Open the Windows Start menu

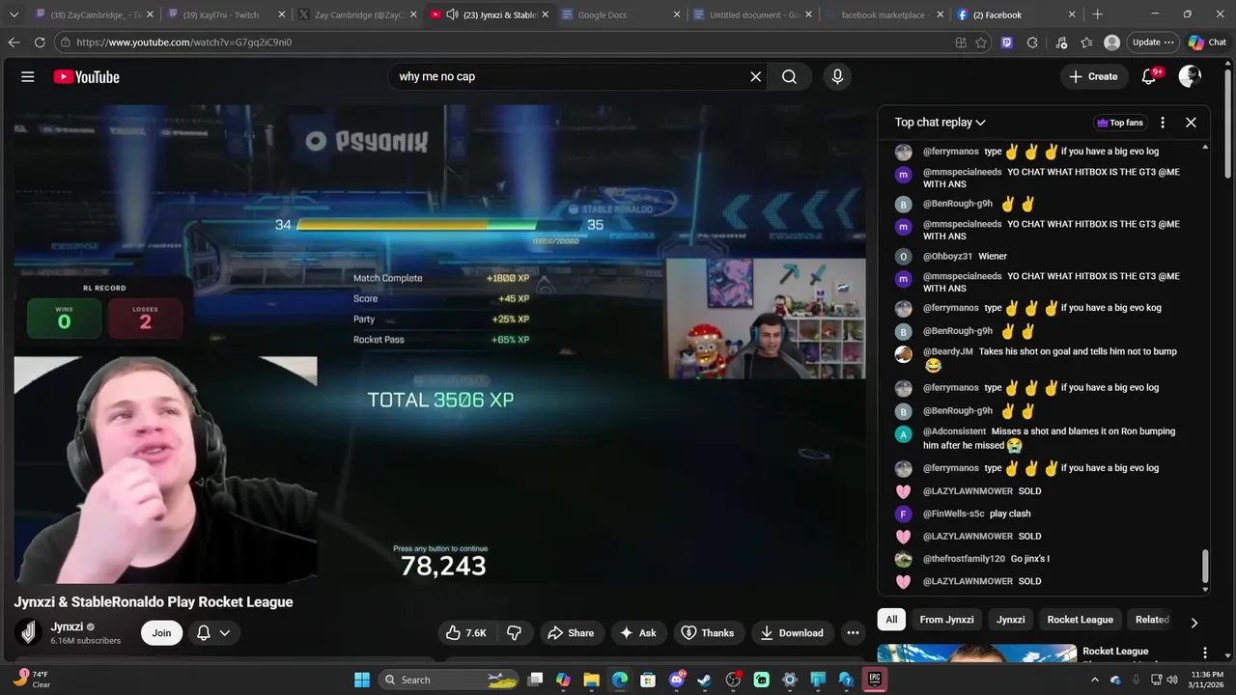[x=361, y=680]
